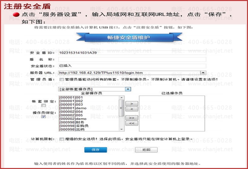The image size is (248, 169).
Task: Remove selected operator with < button
Action: point(131,109)
